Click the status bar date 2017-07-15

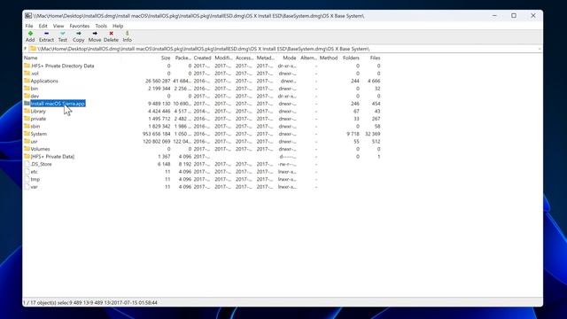click(x=124, y=302)
